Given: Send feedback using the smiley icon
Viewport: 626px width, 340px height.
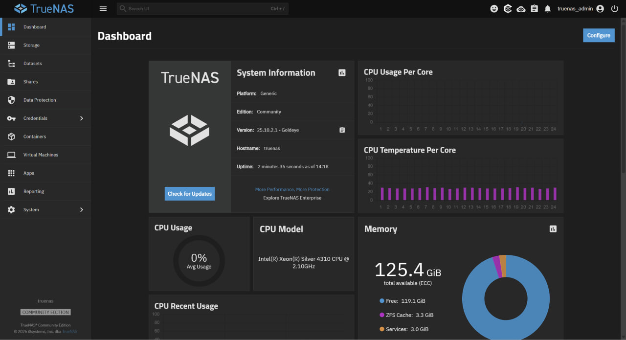Looking at the screenshot, I should coord(493,8).
